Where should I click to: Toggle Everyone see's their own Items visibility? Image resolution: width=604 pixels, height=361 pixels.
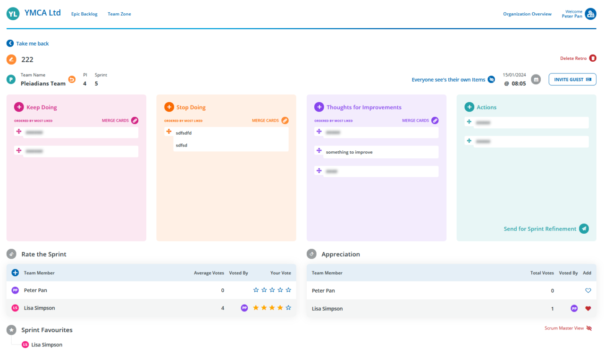[491, 80]
